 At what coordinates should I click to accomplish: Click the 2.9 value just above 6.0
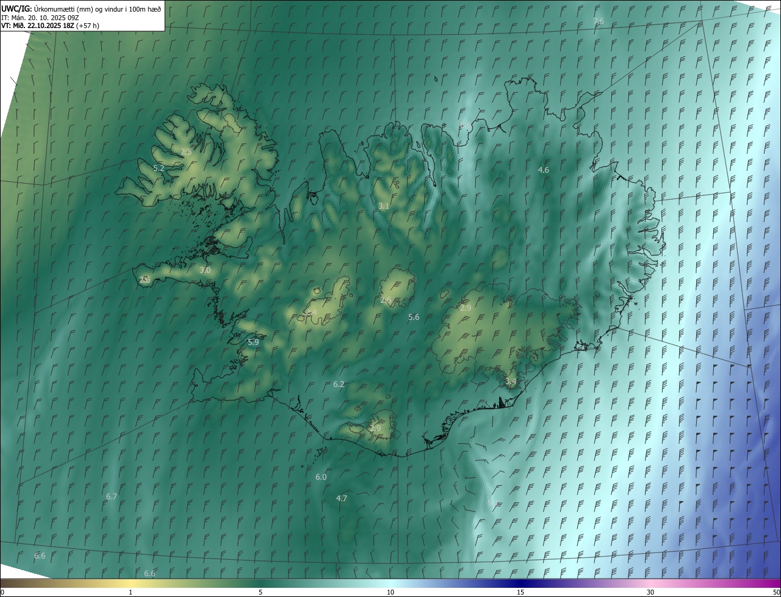point(376,428)
